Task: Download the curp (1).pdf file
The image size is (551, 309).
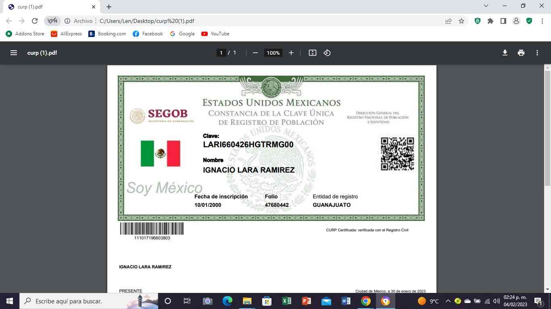Action: (x=505, y=53)
